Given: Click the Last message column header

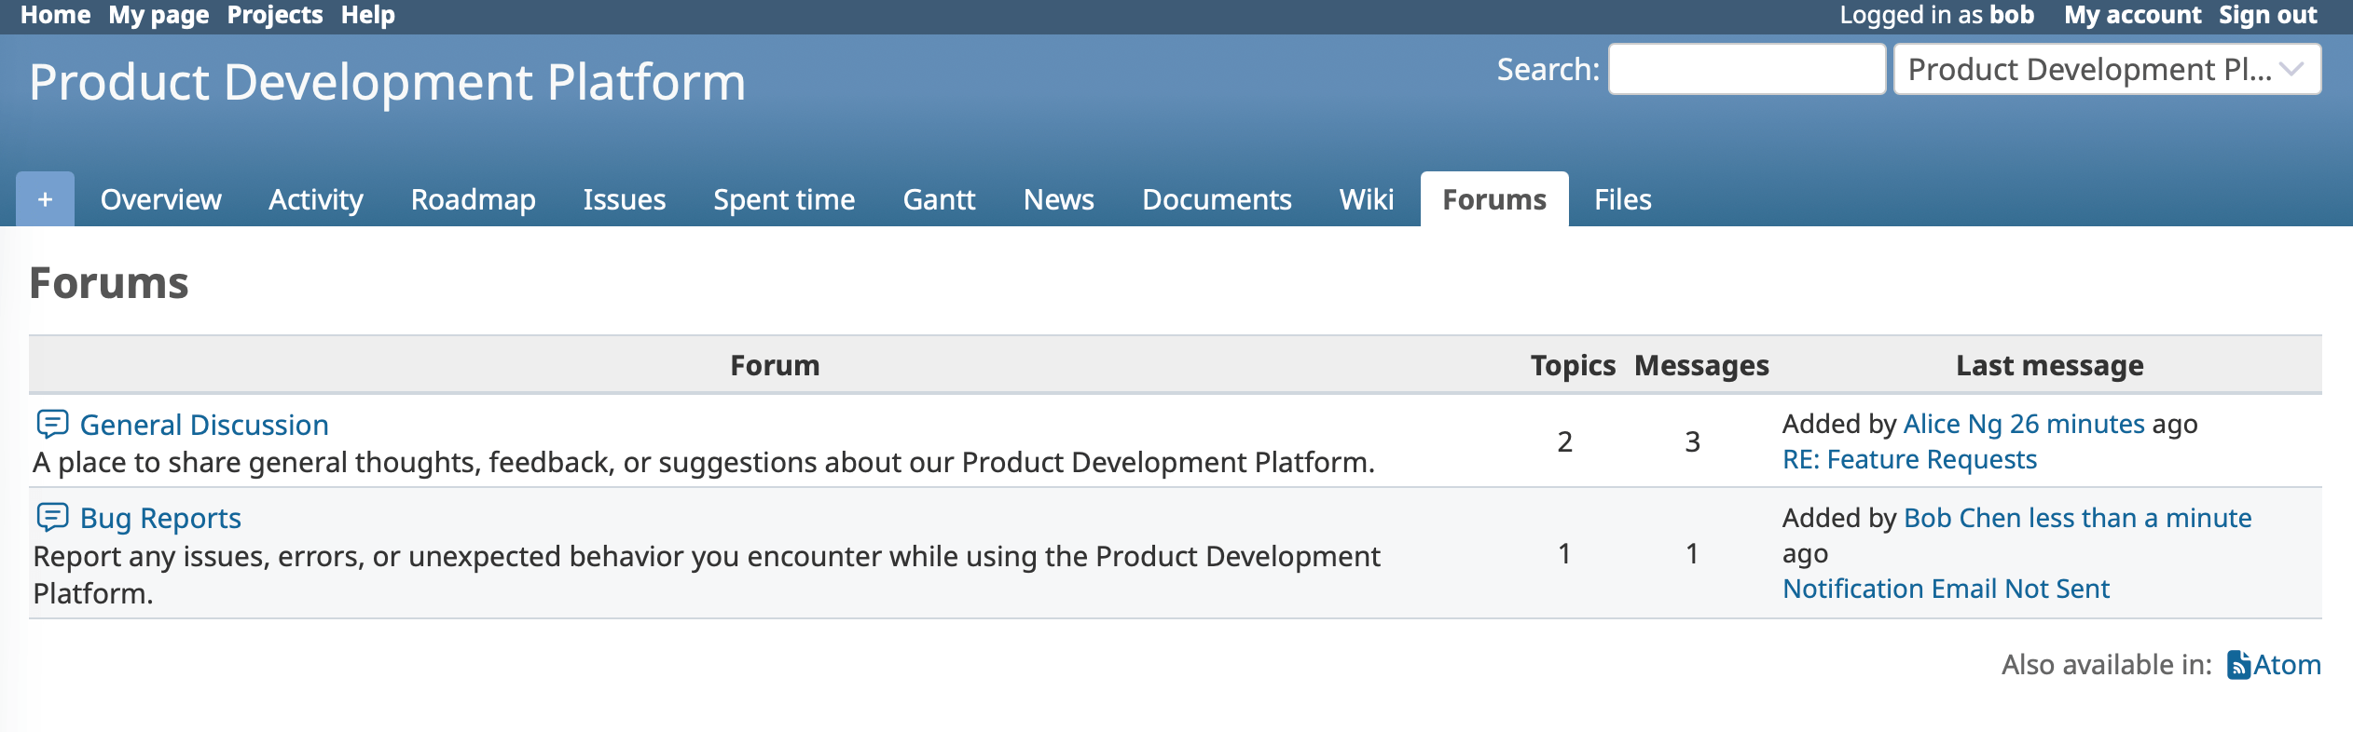Looking at the screenshot, I should point(2049,365).
